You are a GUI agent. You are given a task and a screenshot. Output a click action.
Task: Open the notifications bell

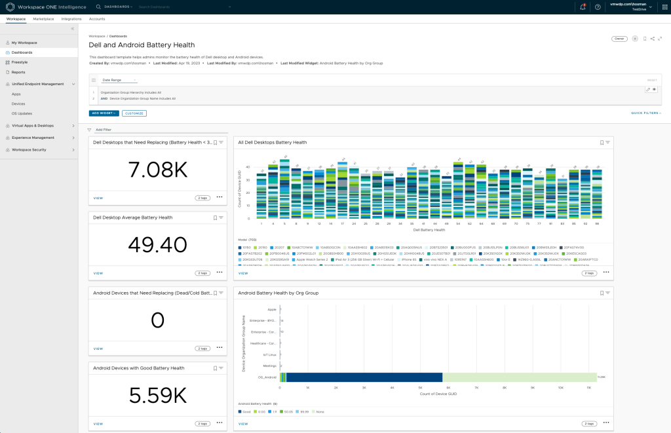[x=583, y=7]
